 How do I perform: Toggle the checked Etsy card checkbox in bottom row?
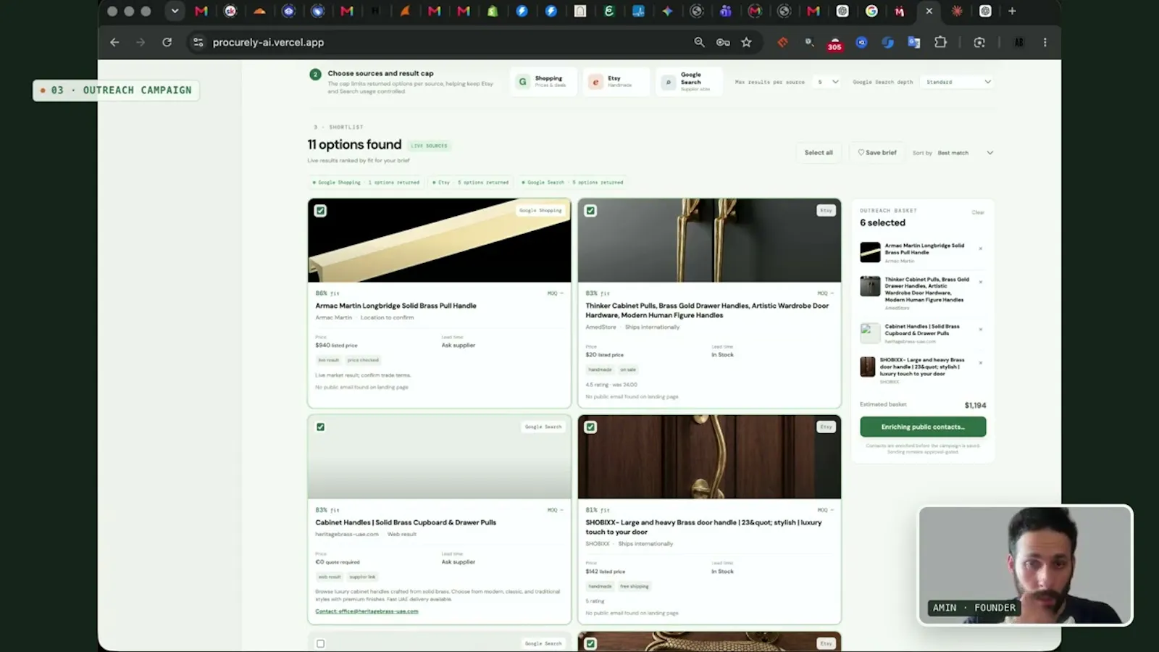point(590,643)
